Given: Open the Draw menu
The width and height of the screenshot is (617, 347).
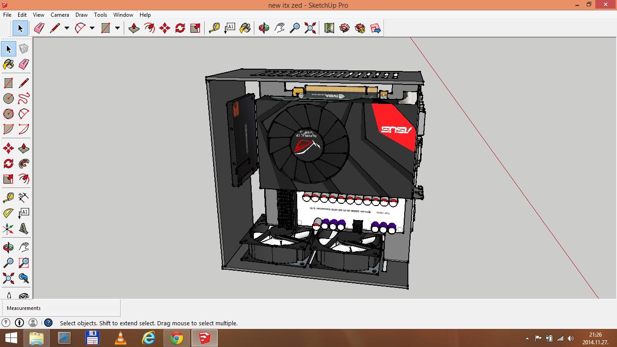Looking at the screenshot, I should pos(81,15).
